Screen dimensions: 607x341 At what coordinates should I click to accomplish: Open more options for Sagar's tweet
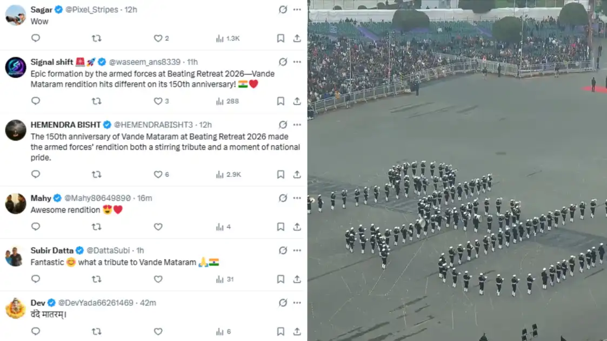(x=297, y=10)
